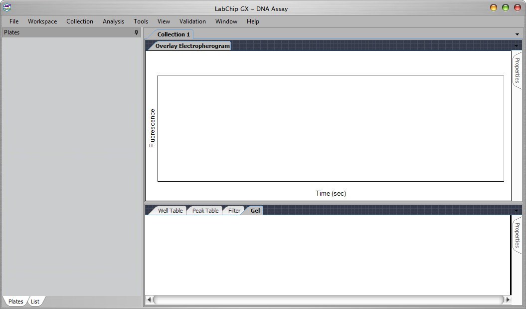The width and height of the screenshot is (526, 309).
Task: Open the Filter tab
Action: [233, 210]
